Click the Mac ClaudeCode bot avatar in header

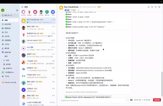tap(61, 8)
